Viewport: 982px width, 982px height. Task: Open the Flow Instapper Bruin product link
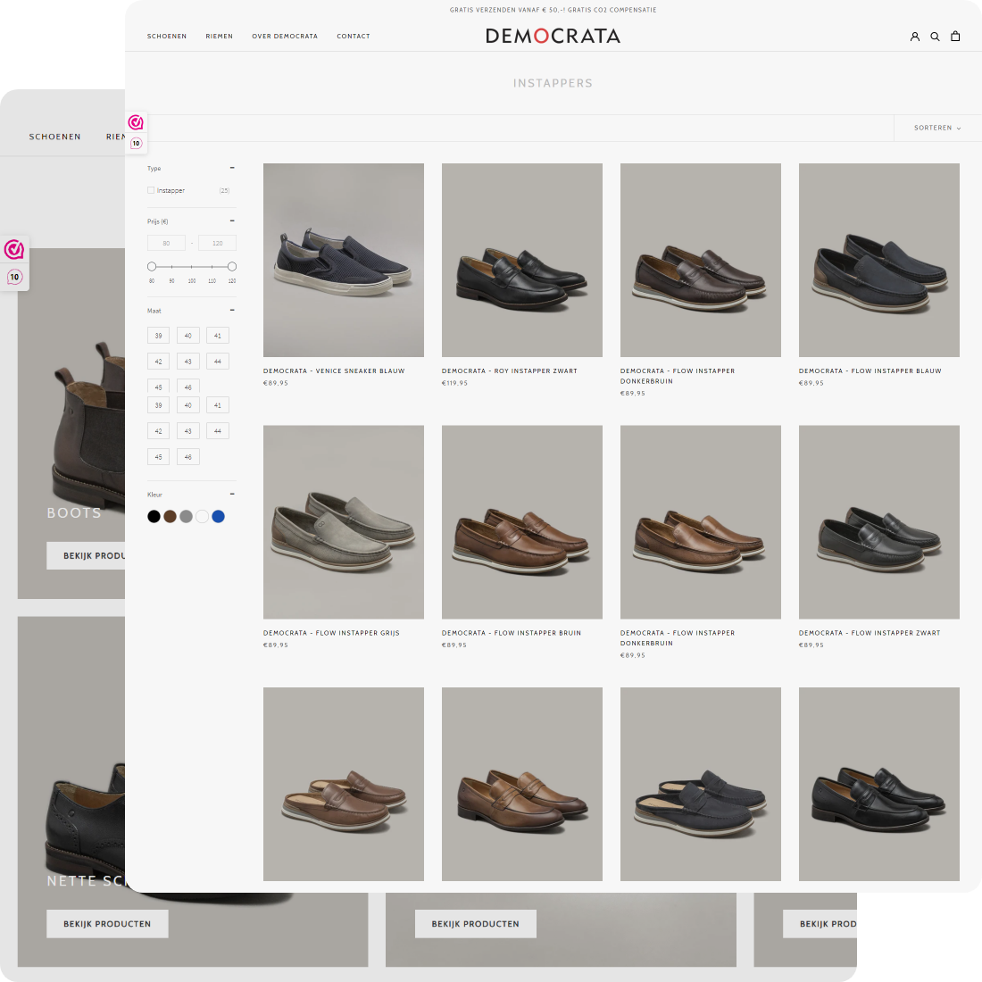point(511,633)
